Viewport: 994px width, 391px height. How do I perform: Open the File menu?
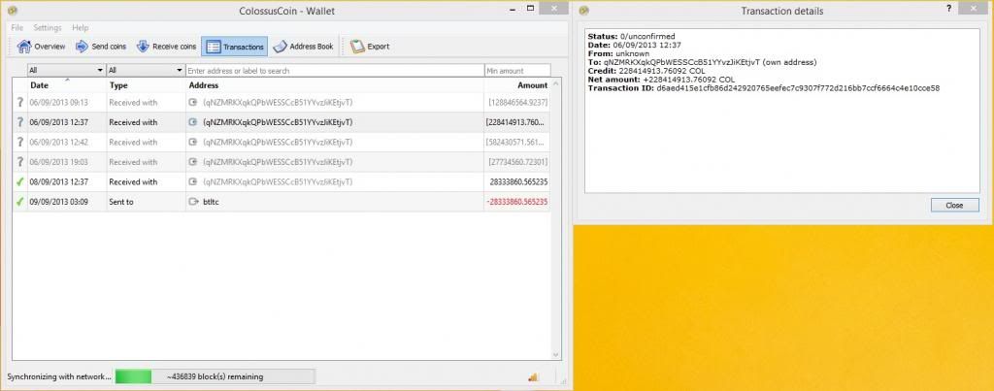[x=17, y=28]
